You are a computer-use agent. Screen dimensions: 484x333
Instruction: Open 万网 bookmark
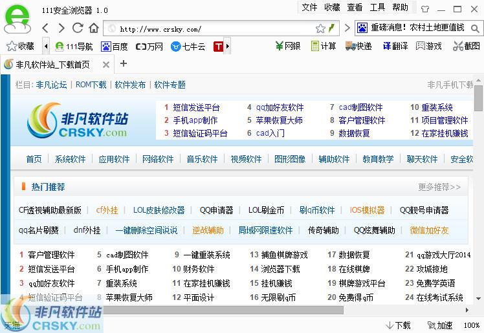tap(149, 47)
